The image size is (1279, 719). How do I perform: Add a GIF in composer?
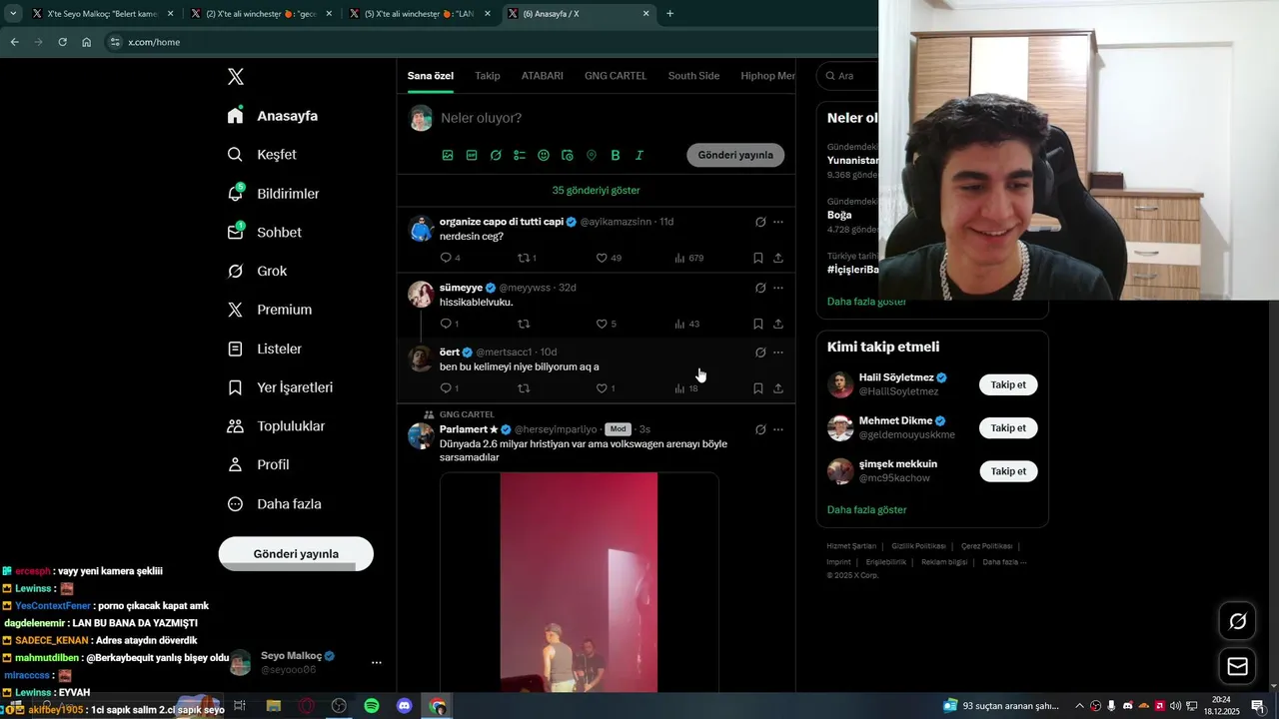pos(472,155)
